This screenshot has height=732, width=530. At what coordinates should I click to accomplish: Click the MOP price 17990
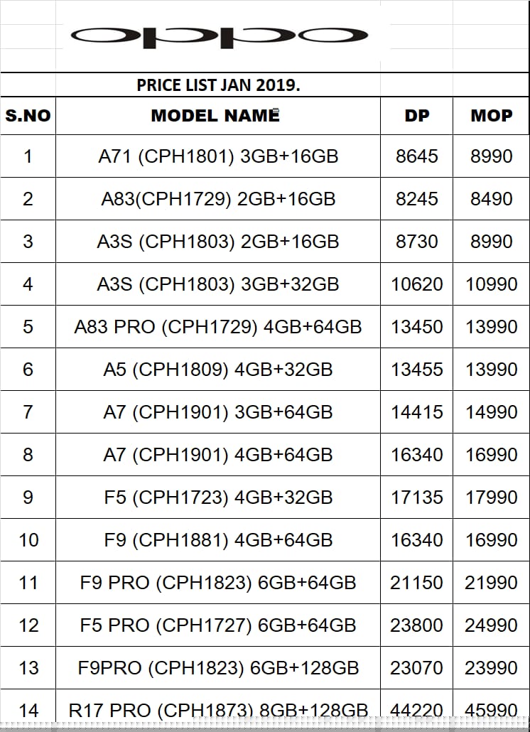click(492, 497)
